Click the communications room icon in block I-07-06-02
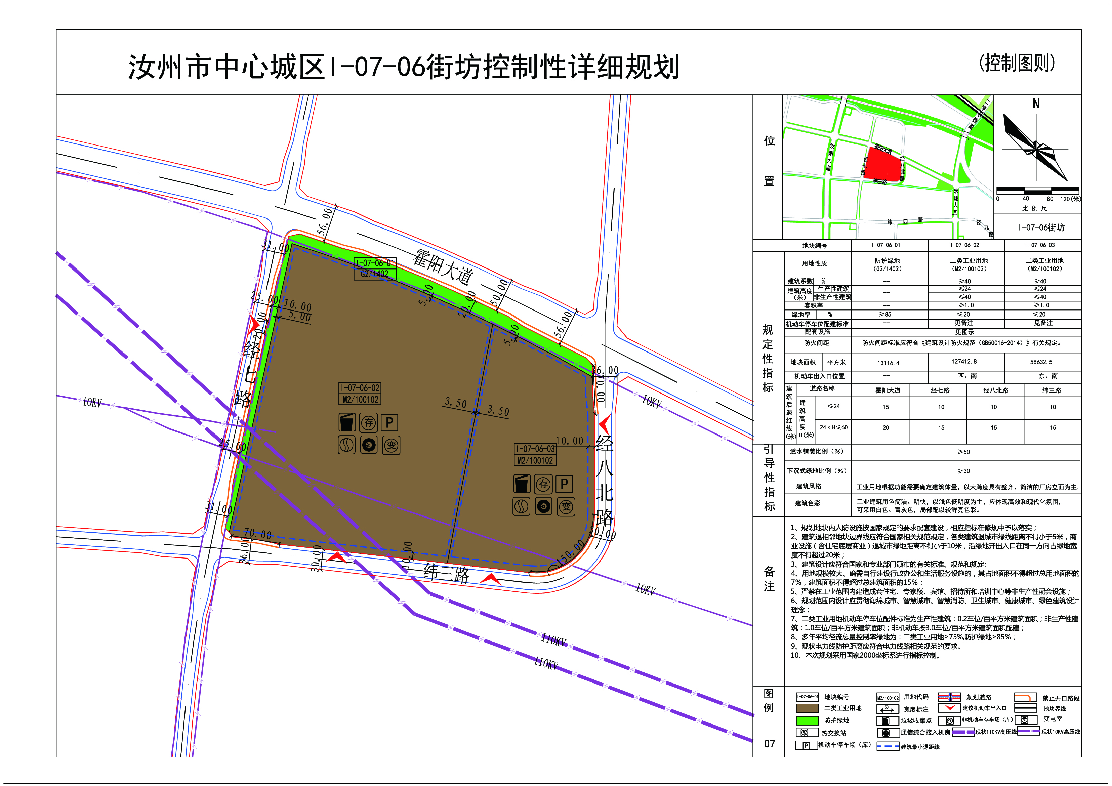The height and width of the screenshot is (786, 1112). coord(369,445)
